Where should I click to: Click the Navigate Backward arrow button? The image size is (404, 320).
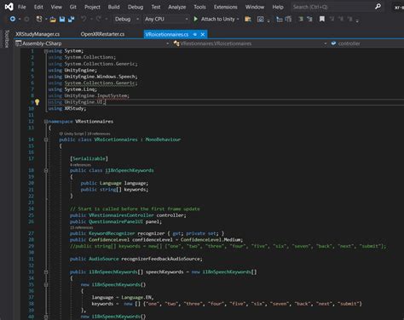[x=13, y=19]
